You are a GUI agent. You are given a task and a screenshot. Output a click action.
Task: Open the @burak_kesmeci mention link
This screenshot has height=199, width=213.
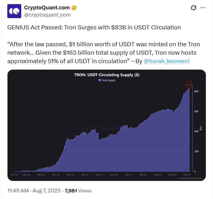pos(166,62)
